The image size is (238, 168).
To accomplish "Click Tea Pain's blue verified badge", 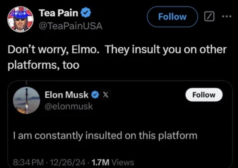I will point(86,13).
